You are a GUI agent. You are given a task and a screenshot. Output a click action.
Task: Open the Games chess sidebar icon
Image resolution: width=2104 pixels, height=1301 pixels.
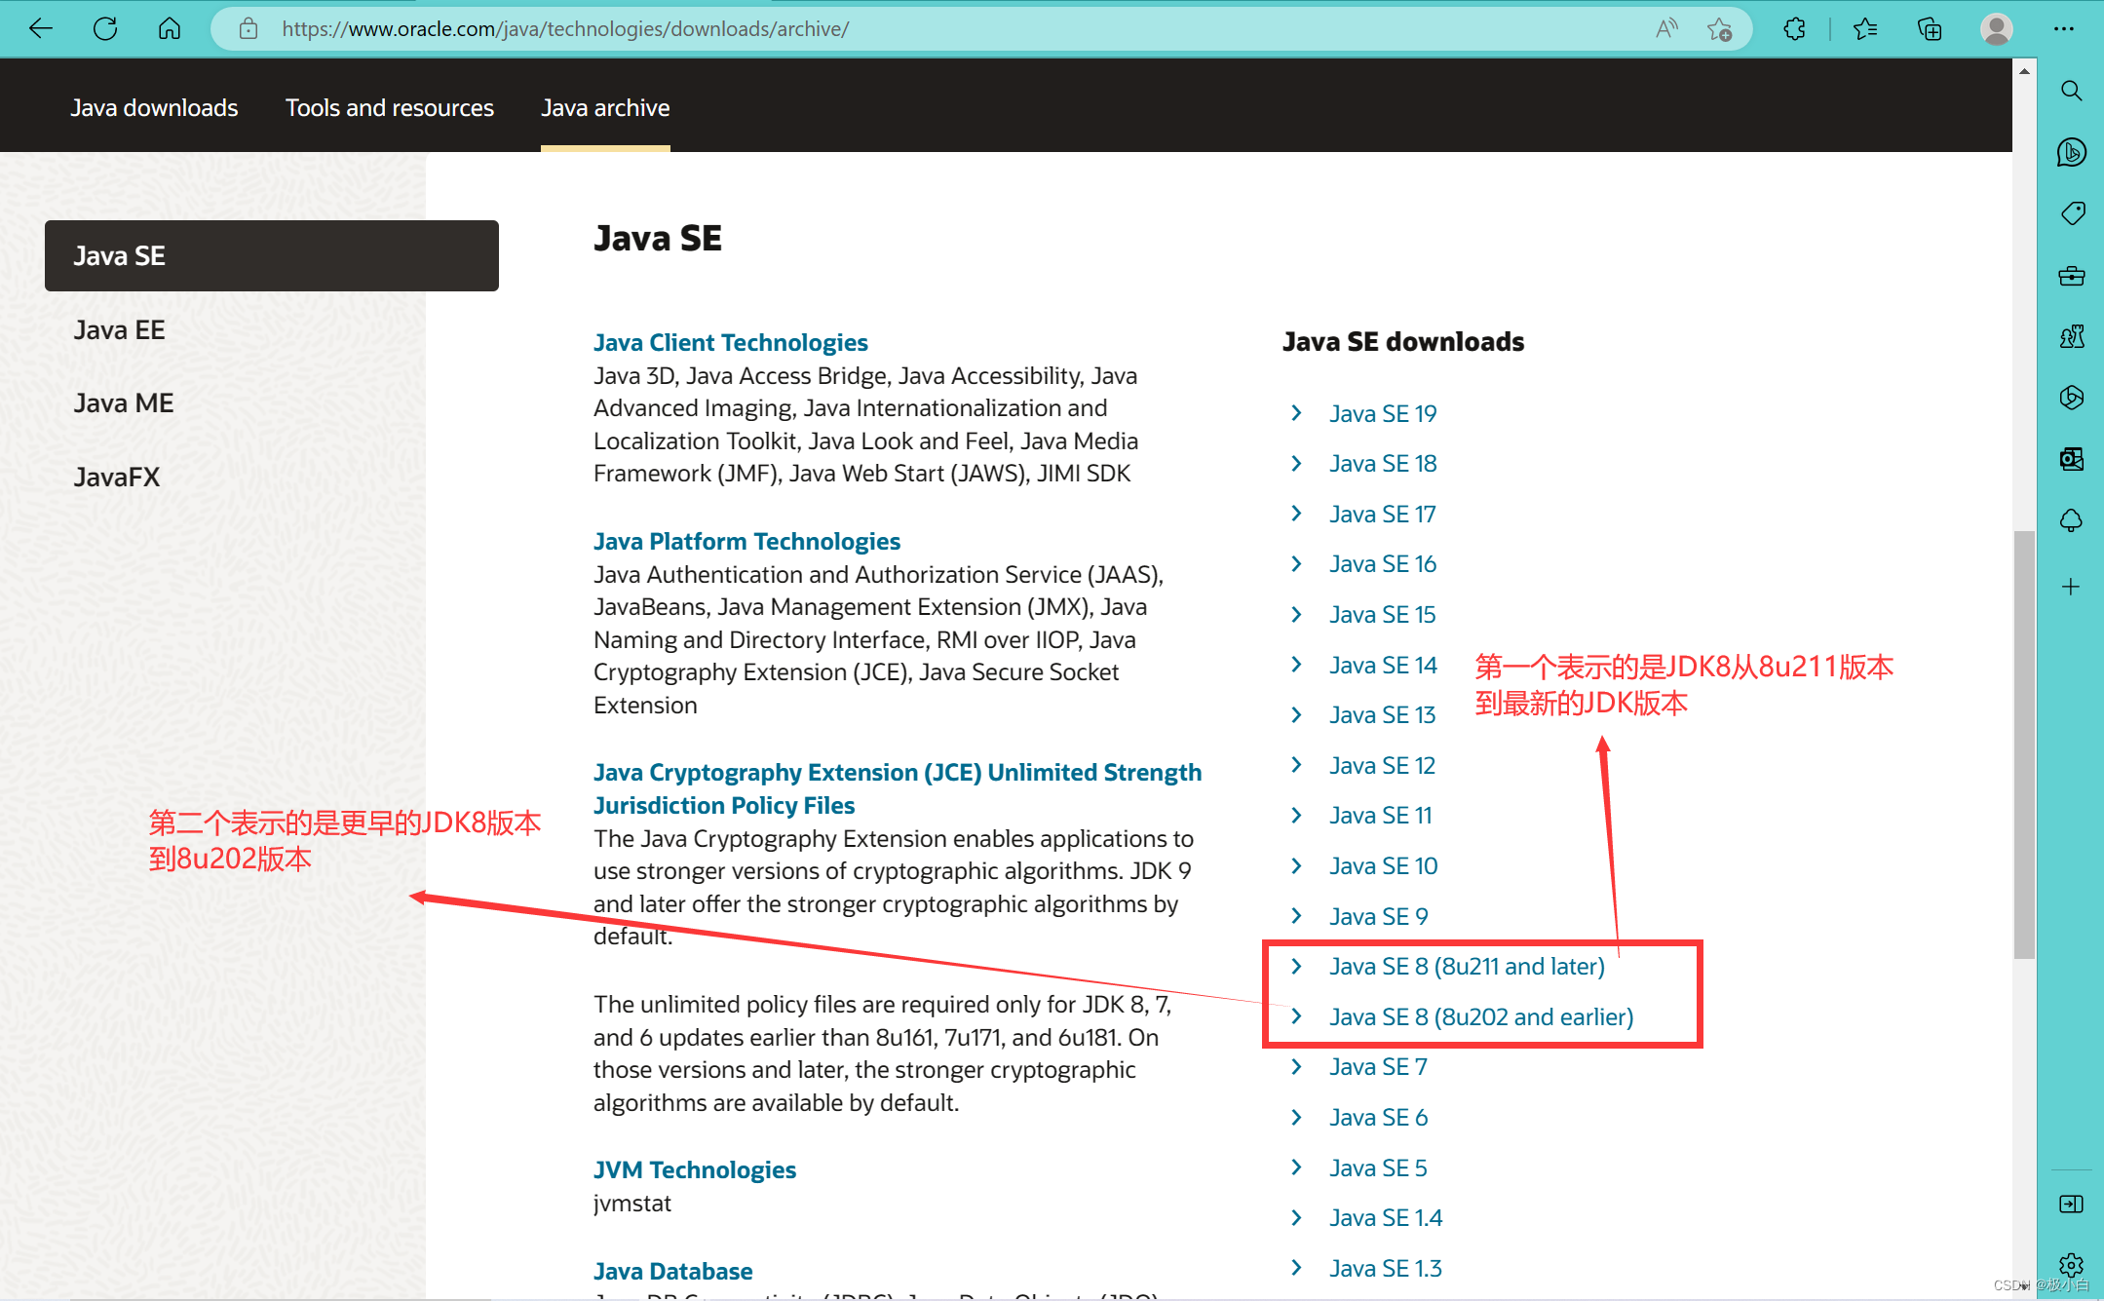2071,336
